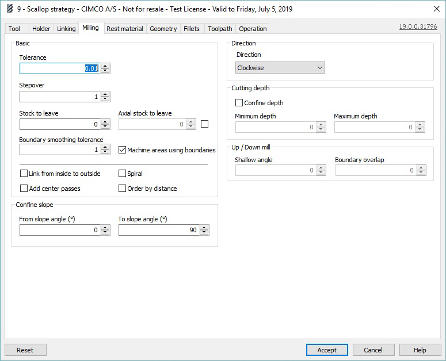Increase From slope angle with up arrow

click(x=105, y=227)
